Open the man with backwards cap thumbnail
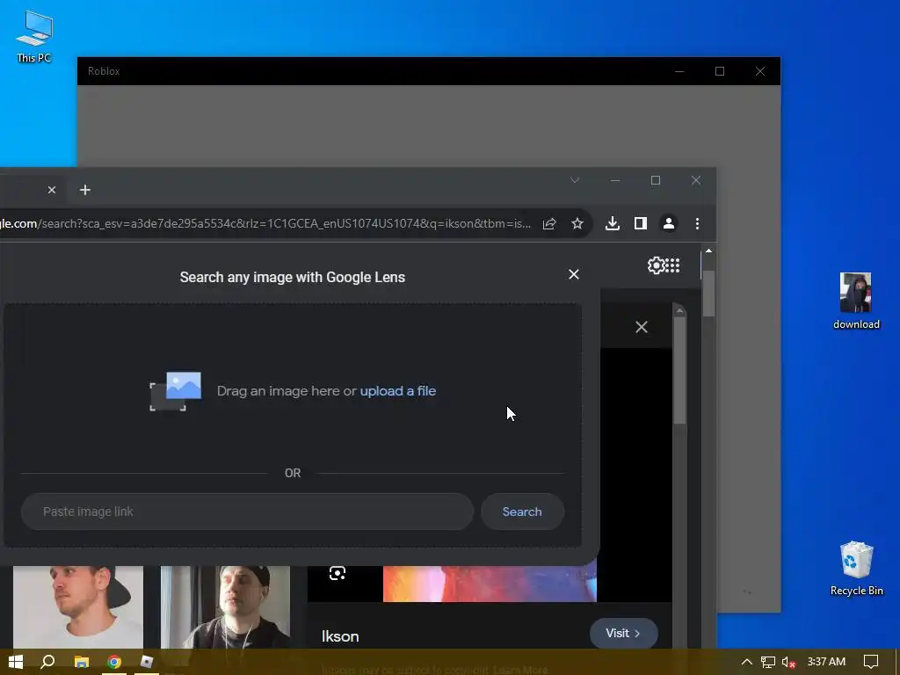This screenshot has height=675, width=900. [x=78, y=607]
